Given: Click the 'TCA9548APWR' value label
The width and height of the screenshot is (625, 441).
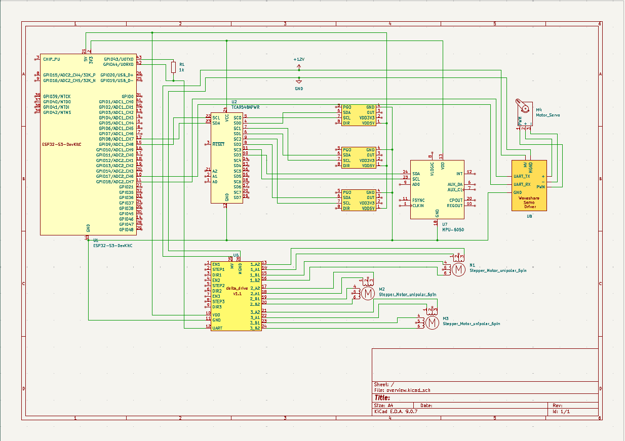Looking at the screenshot, I should click(245, 107).
